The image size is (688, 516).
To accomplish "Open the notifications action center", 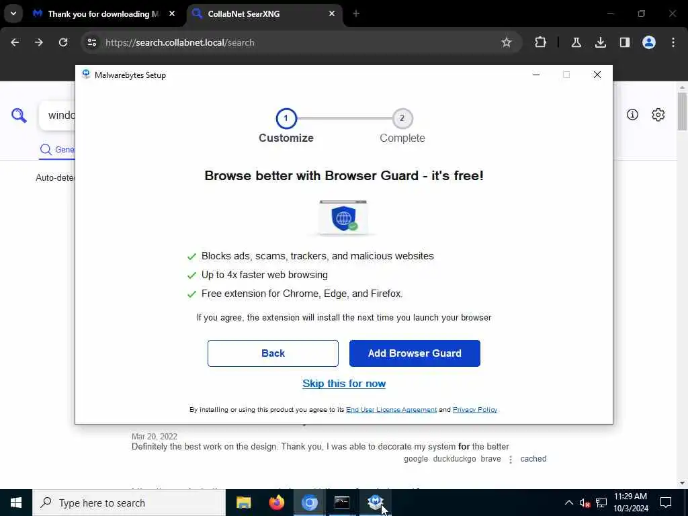I will pos(666,503).
